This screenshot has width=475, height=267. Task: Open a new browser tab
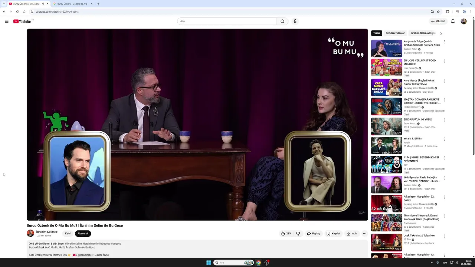pos(98,4)
